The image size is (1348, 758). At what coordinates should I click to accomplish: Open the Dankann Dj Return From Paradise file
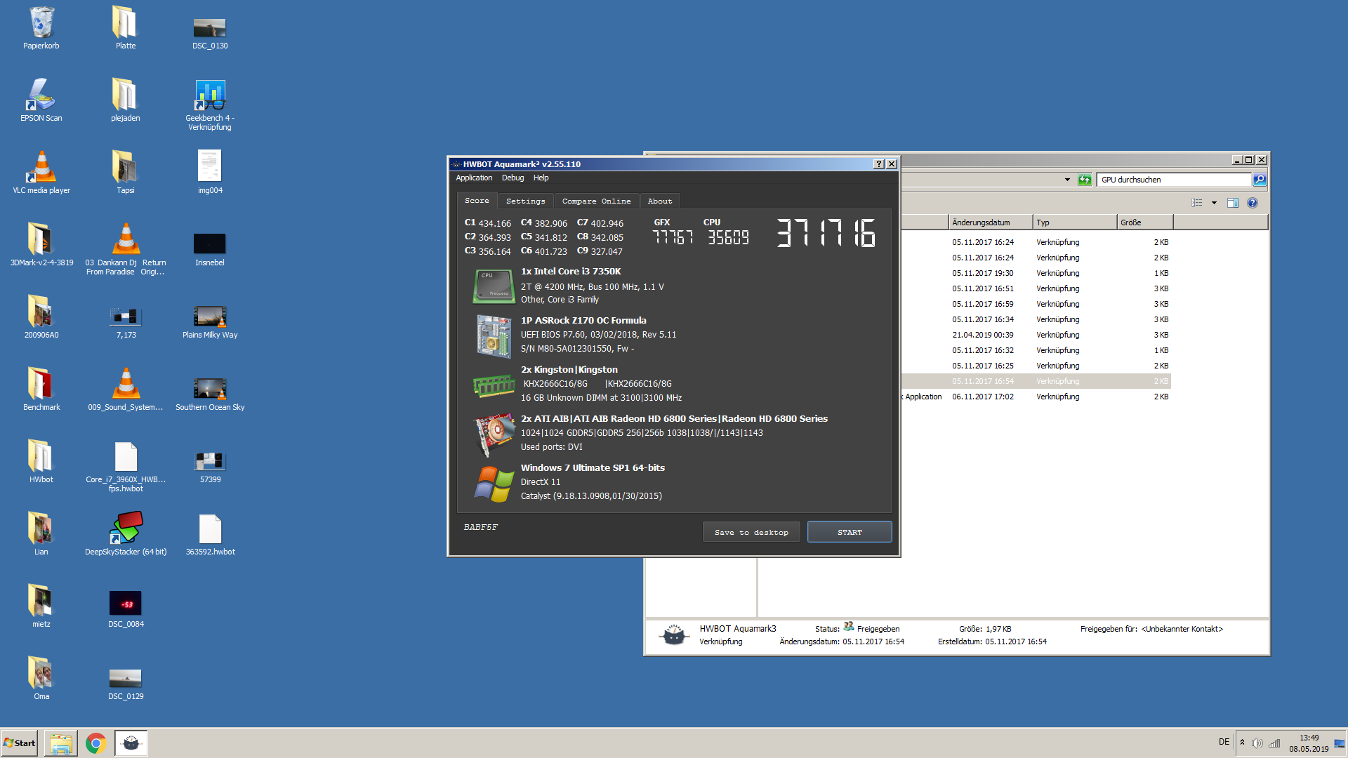coord(126,249)
